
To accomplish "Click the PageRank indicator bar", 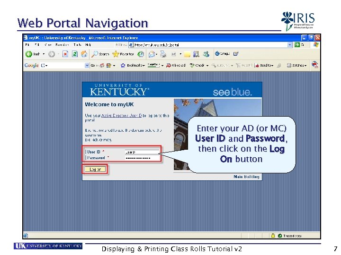I will 153,66.
